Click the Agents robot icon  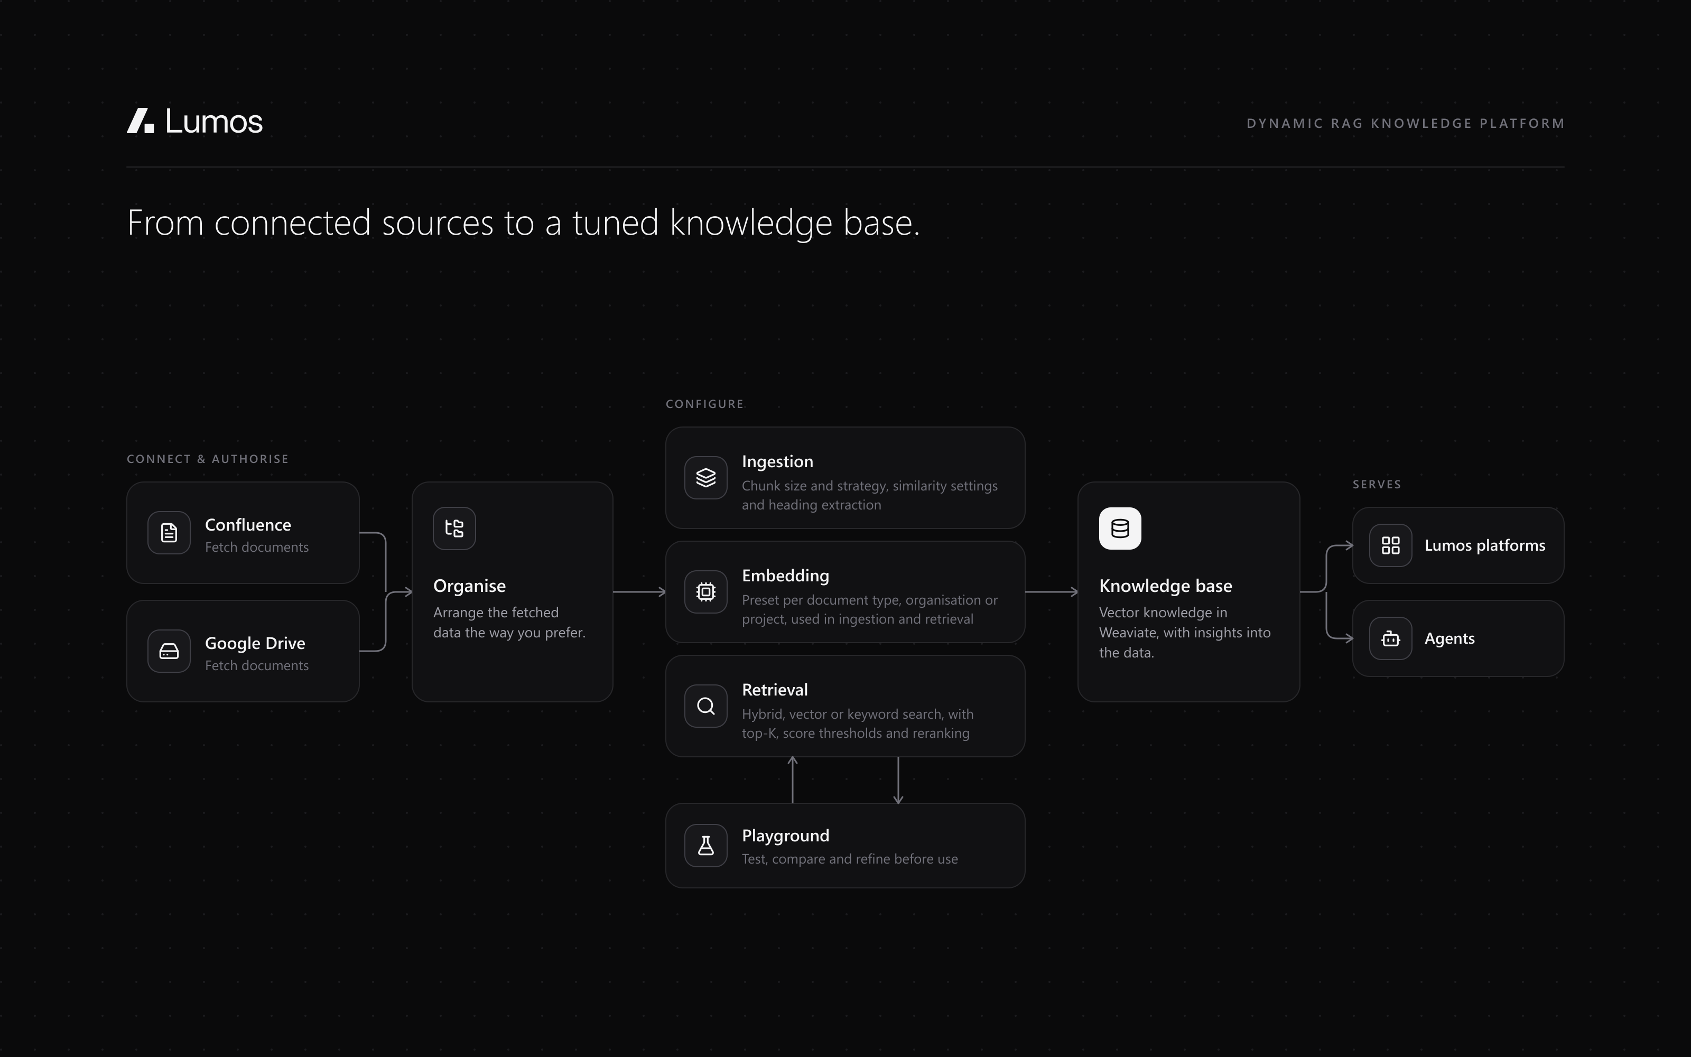[x=1390, y=638]
